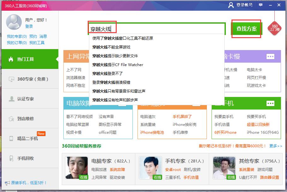287x192 pixels.
Task: Click the user avatar picture
Action: (14, 22)
